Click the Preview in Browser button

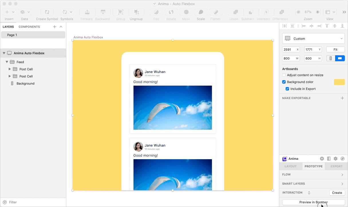pyautogui.click(x=313, y=202)
